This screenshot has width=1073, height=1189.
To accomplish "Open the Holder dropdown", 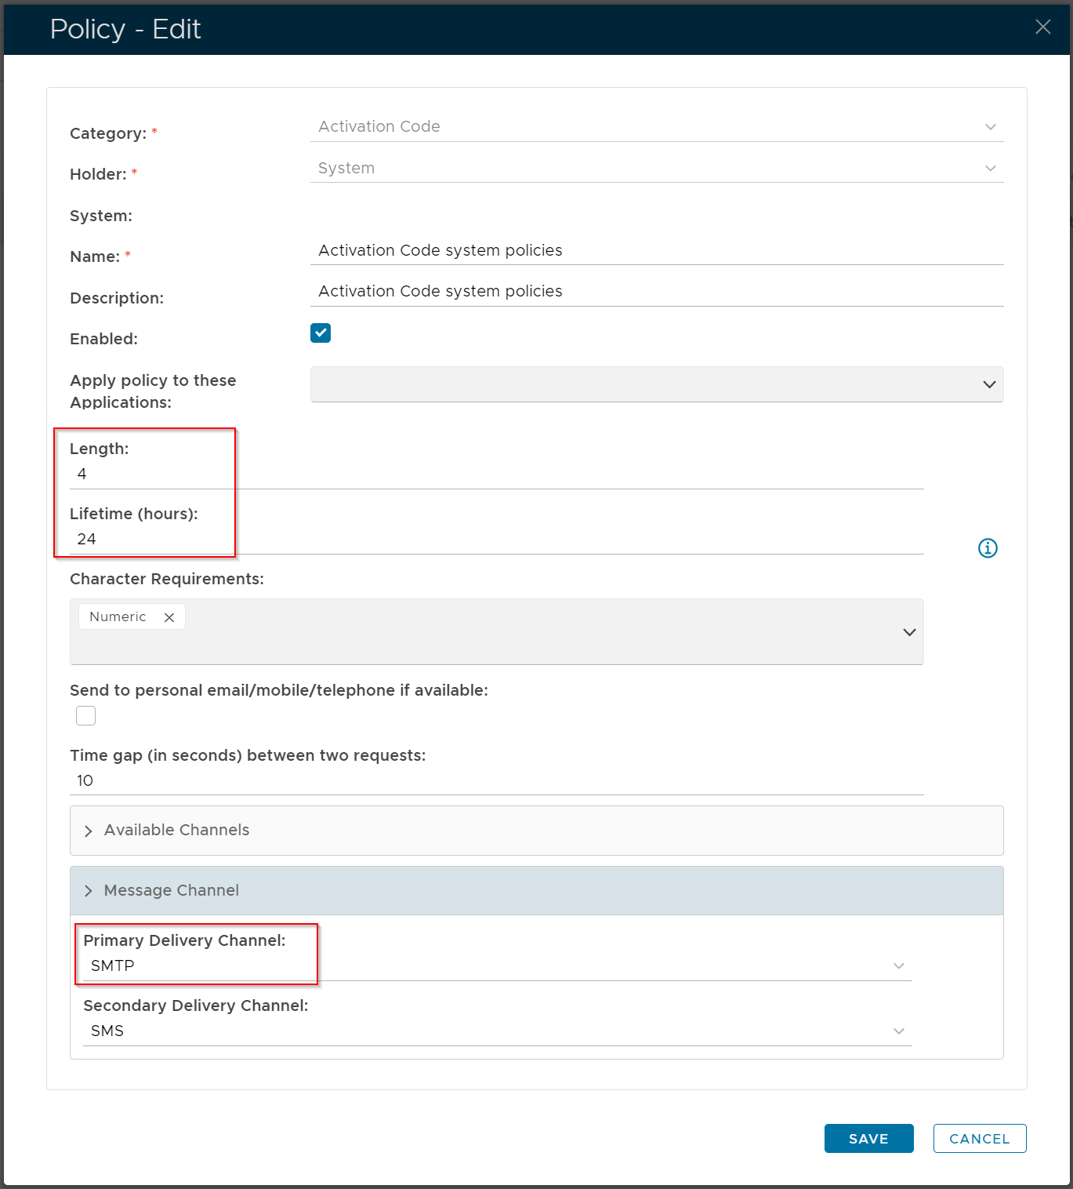I will click(656, 169).
